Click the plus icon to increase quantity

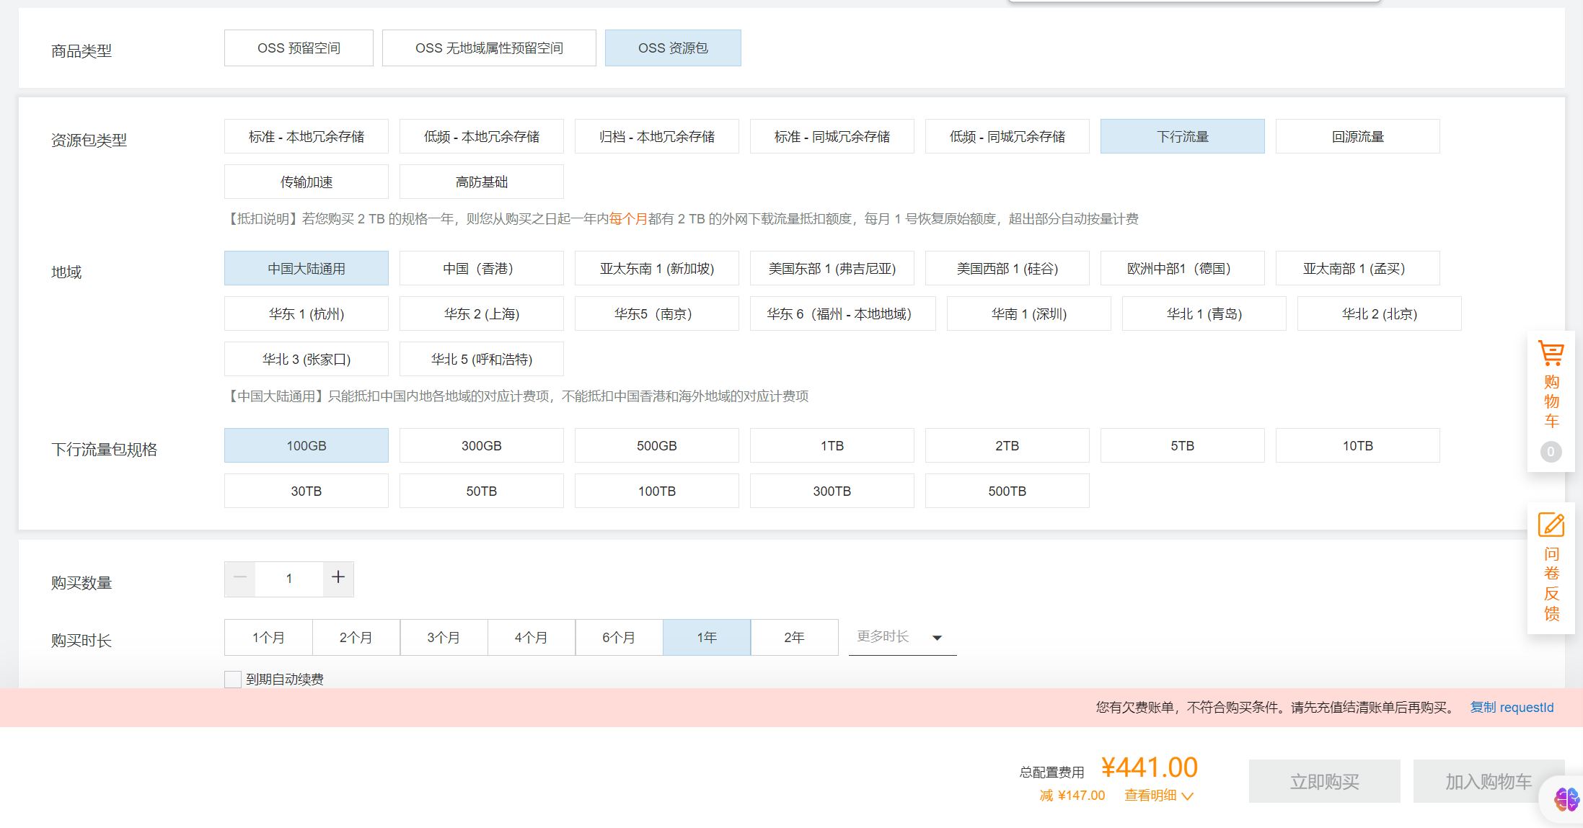tap(338, 578)
